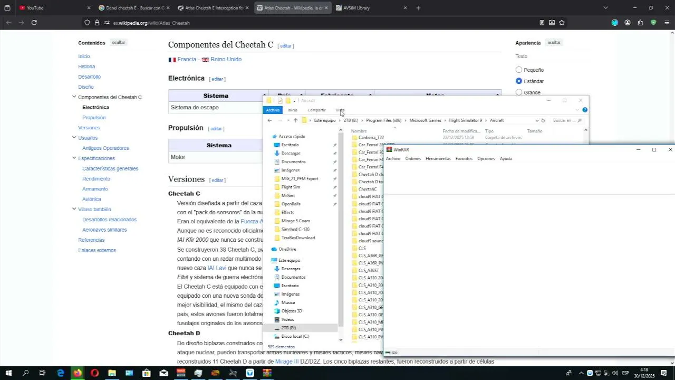Viewport: 675px width, 380px height.
Task: Open Explorer Vista ribbon tab
Action: [340, 110]
